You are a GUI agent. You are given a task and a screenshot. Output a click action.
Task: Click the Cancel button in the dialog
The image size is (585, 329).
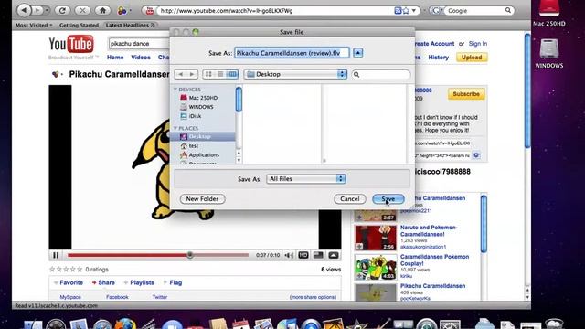pyautogui.click(x=349, y=199)
